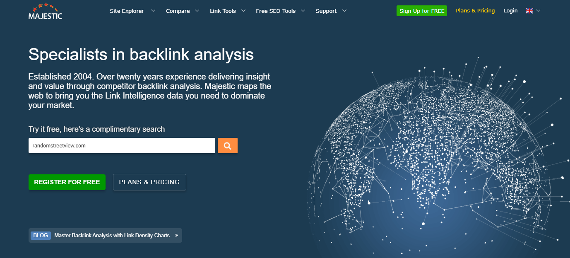Expand the Compare menu chevron
Viewport: 570px width, 258px height.
pos(197,11)
